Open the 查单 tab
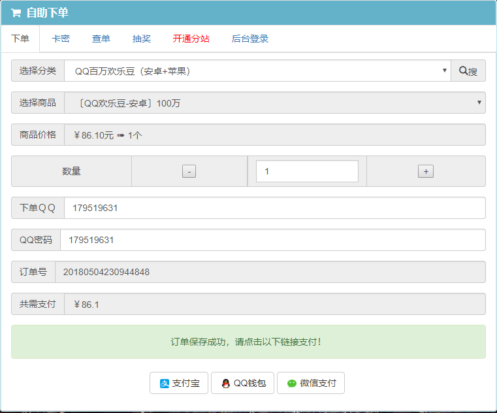This screenshot has width=497, height=413. tap(101, 39)
